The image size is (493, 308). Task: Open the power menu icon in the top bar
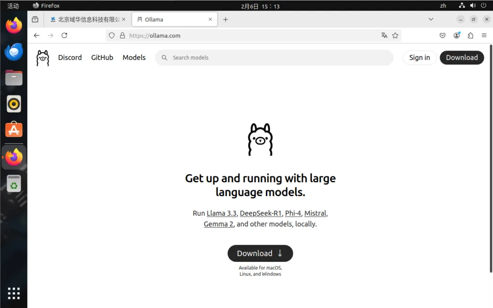click(483, 6)
